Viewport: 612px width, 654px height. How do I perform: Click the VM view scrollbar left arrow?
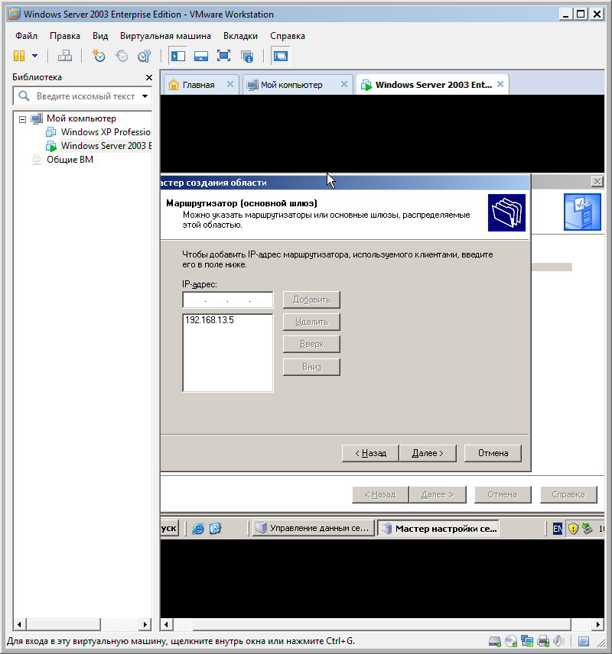pyautogui.click(x=166, y=624)
